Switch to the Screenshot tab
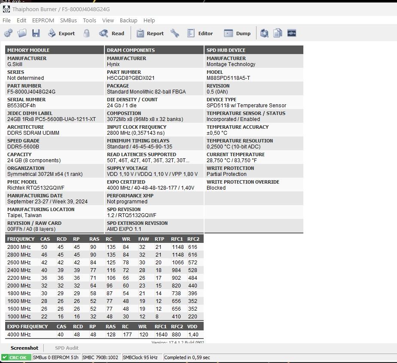 [x=24, y=348]
